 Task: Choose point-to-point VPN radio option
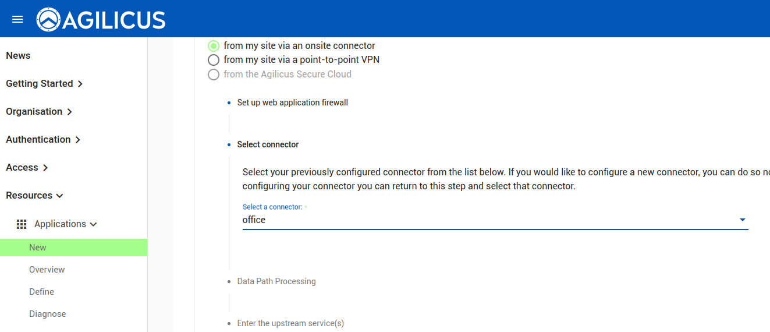(x=214, y=60)
